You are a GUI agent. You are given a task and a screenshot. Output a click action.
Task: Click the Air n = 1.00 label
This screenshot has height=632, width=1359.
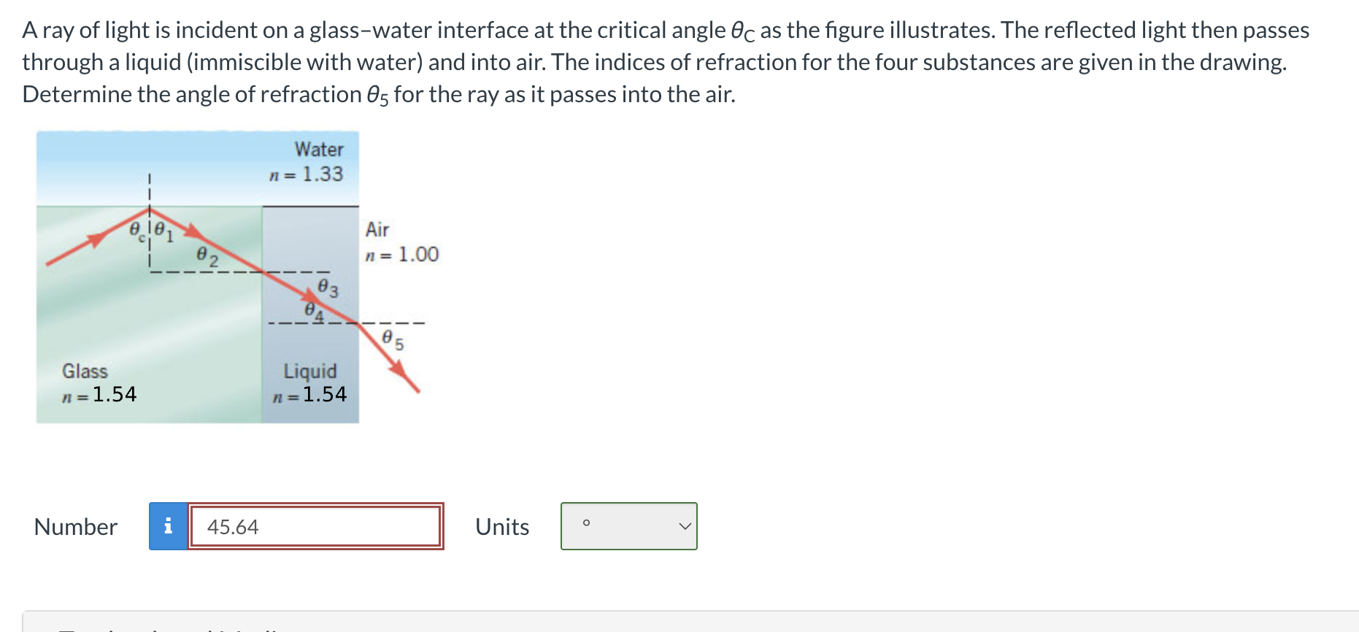[400, 242]
